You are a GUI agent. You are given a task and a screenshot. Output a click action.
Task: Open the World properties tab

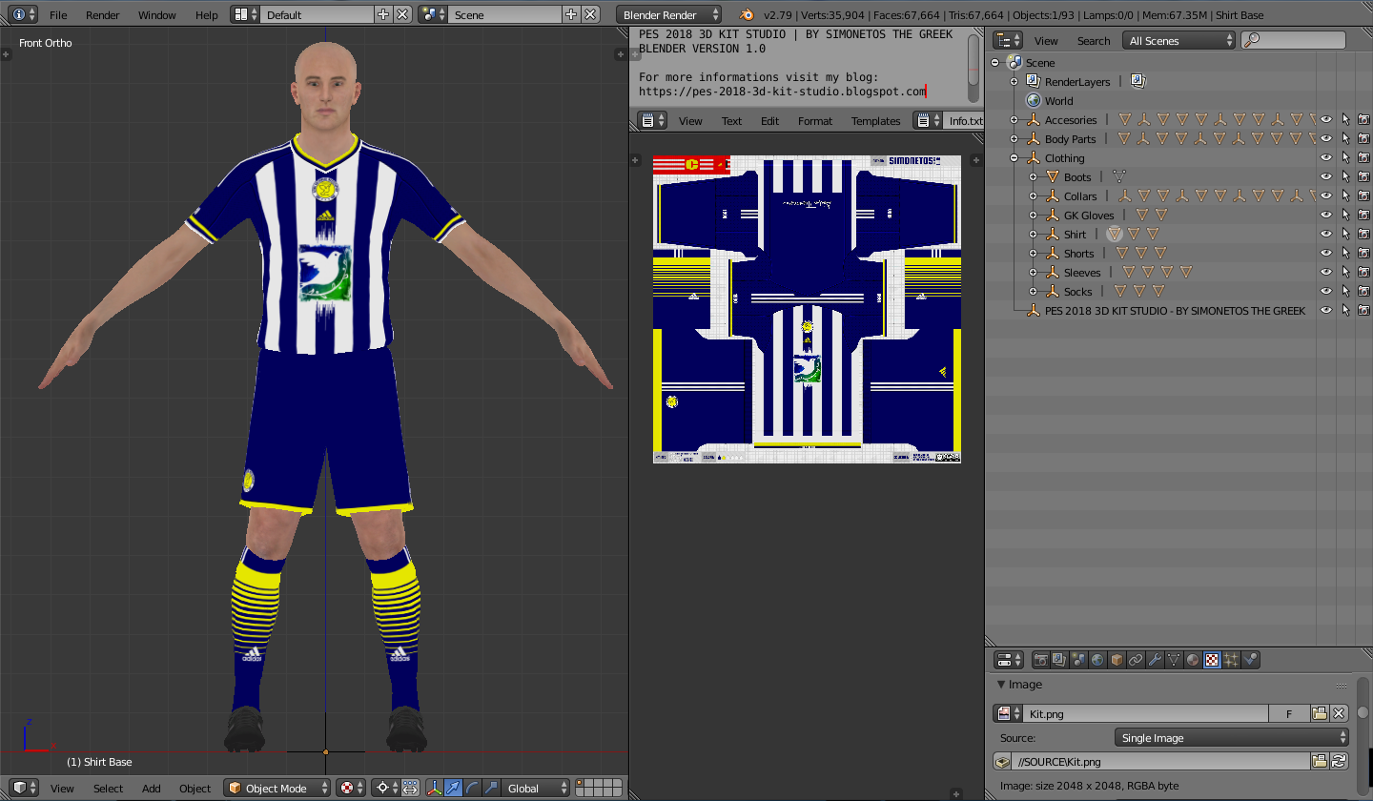coord(1097,659)
